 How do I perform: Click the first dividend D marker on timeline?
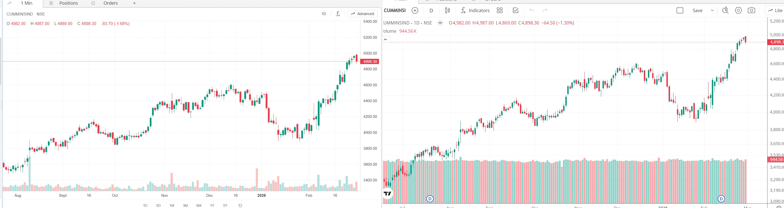coord(430,199)
